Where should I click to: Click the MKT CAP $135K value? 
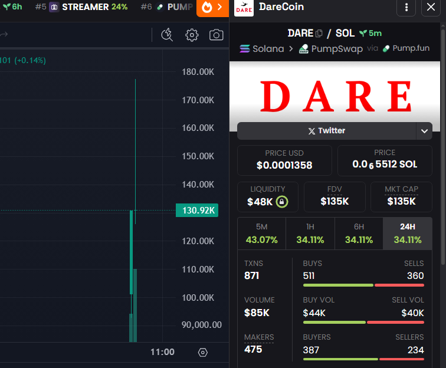point(401,202)
